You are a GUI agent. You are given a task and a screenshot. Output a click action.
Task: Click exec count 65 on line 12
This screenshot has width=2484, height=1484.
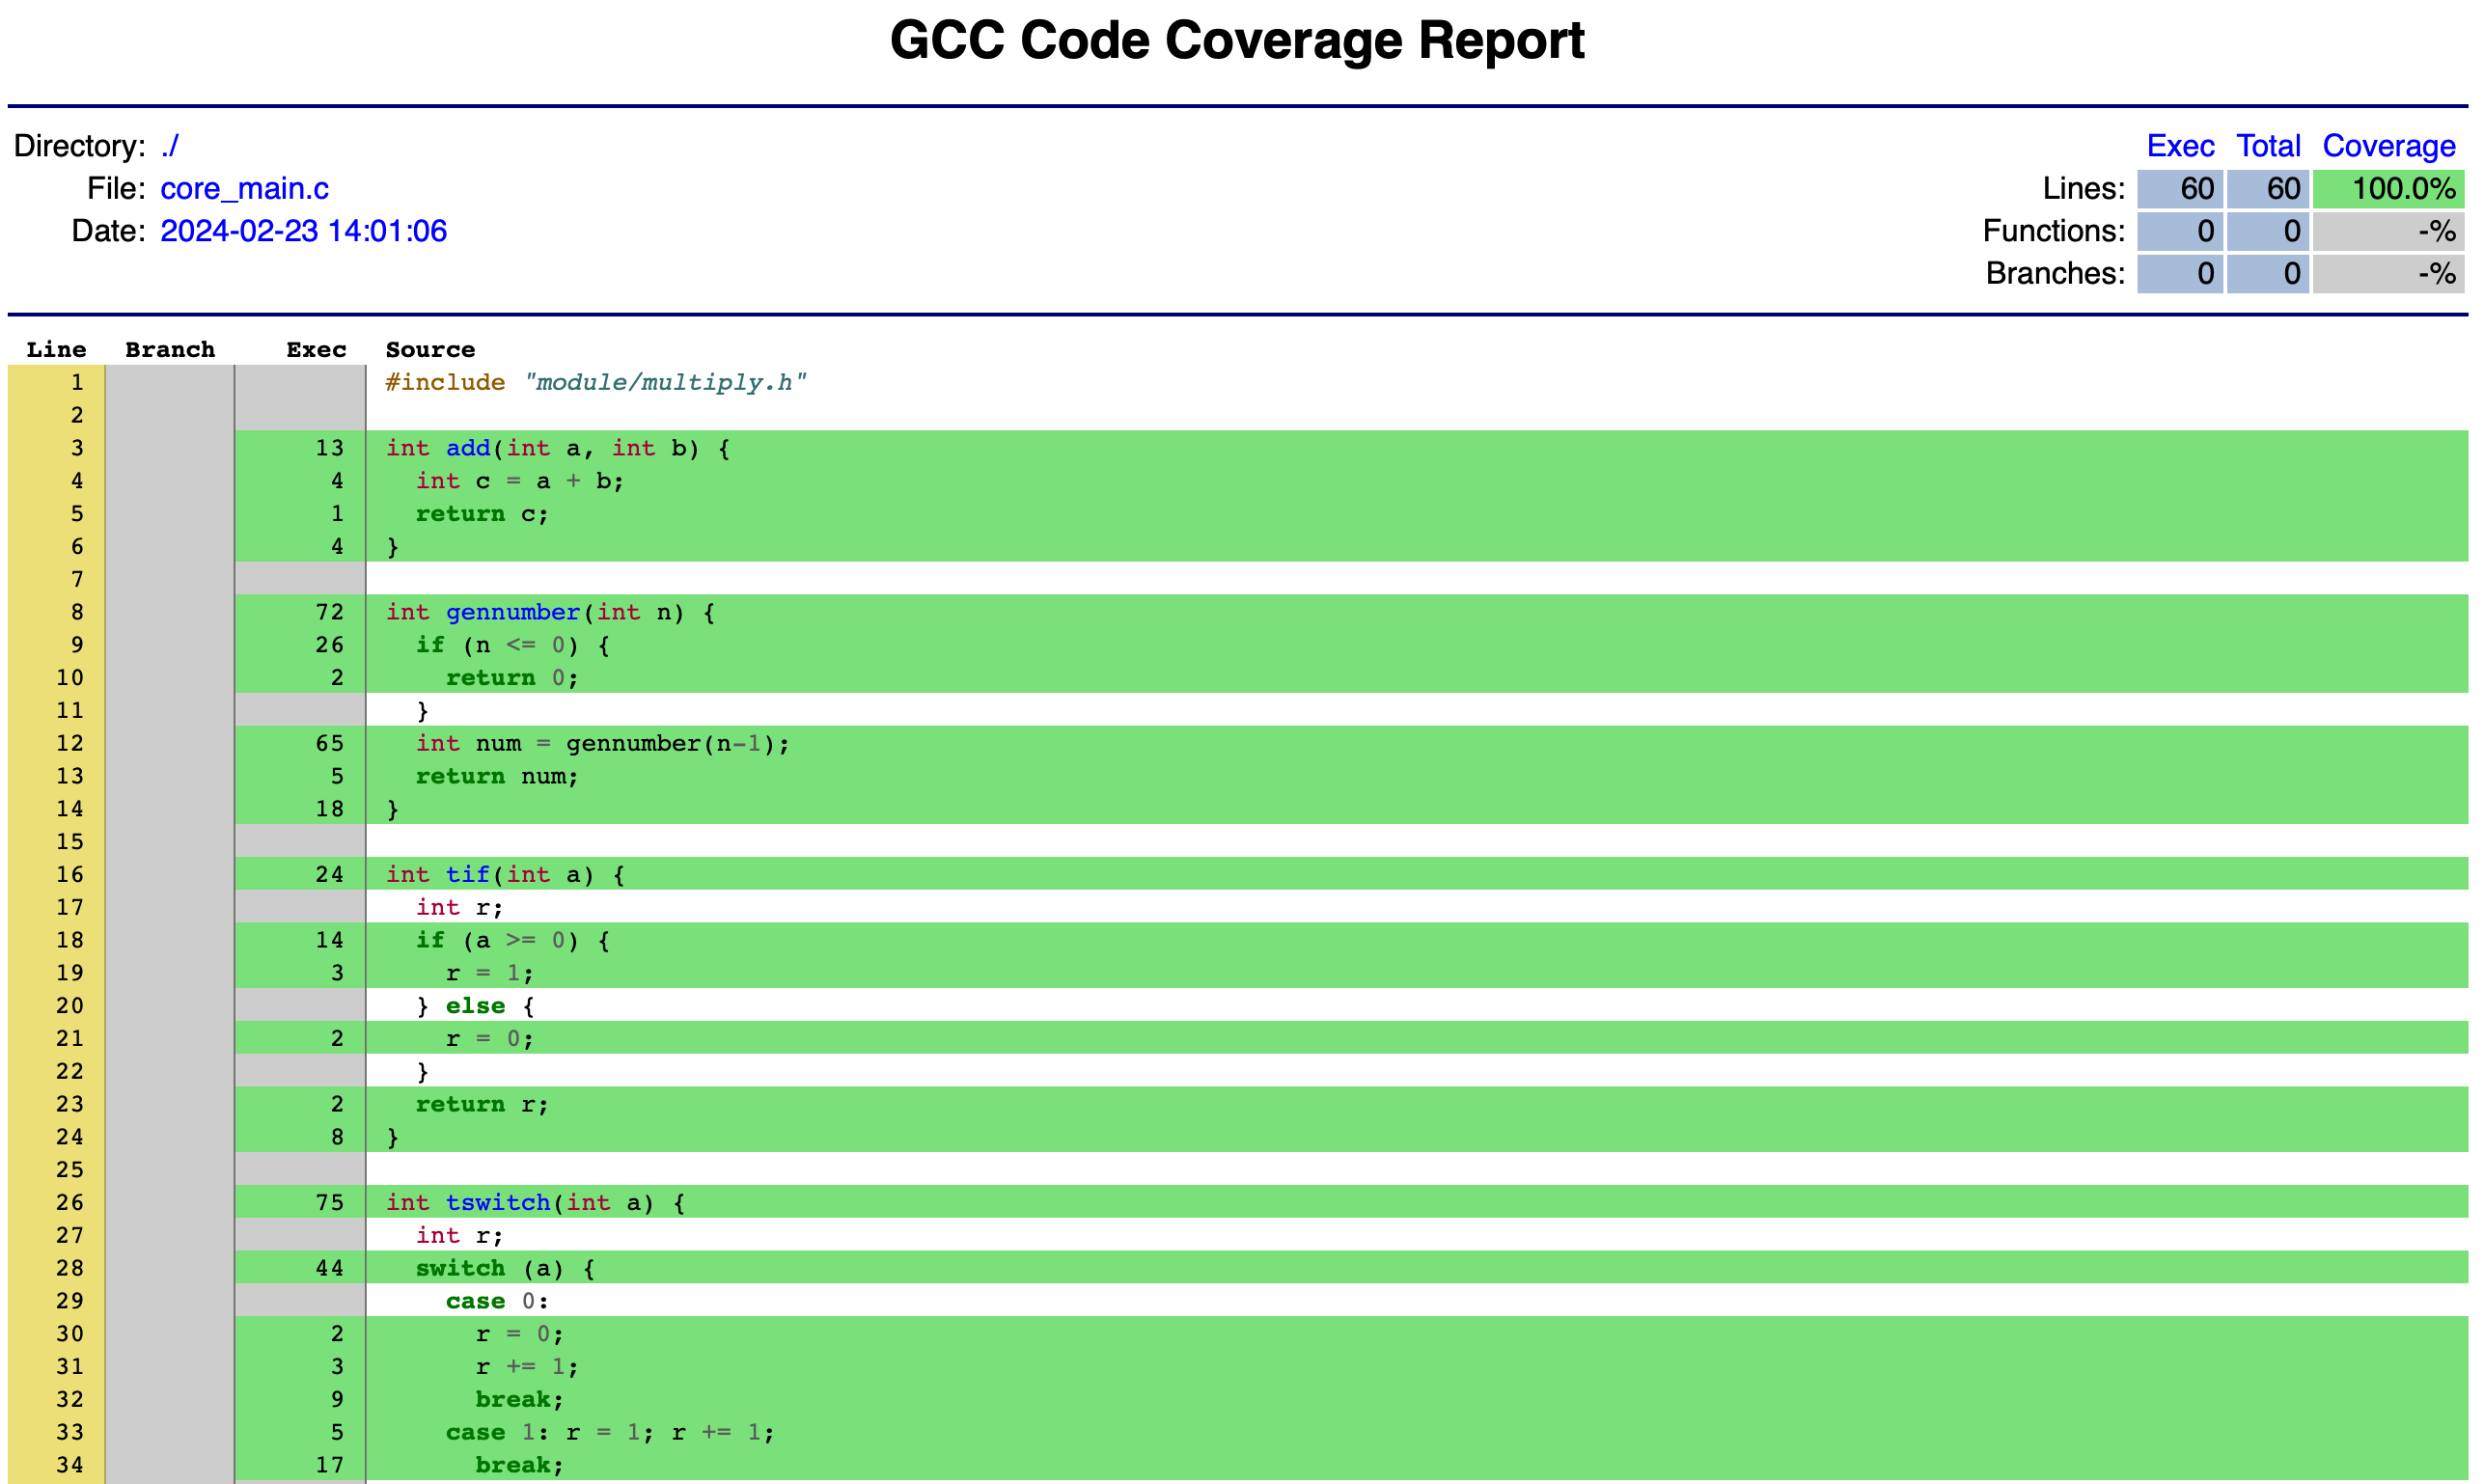[329, 743]
